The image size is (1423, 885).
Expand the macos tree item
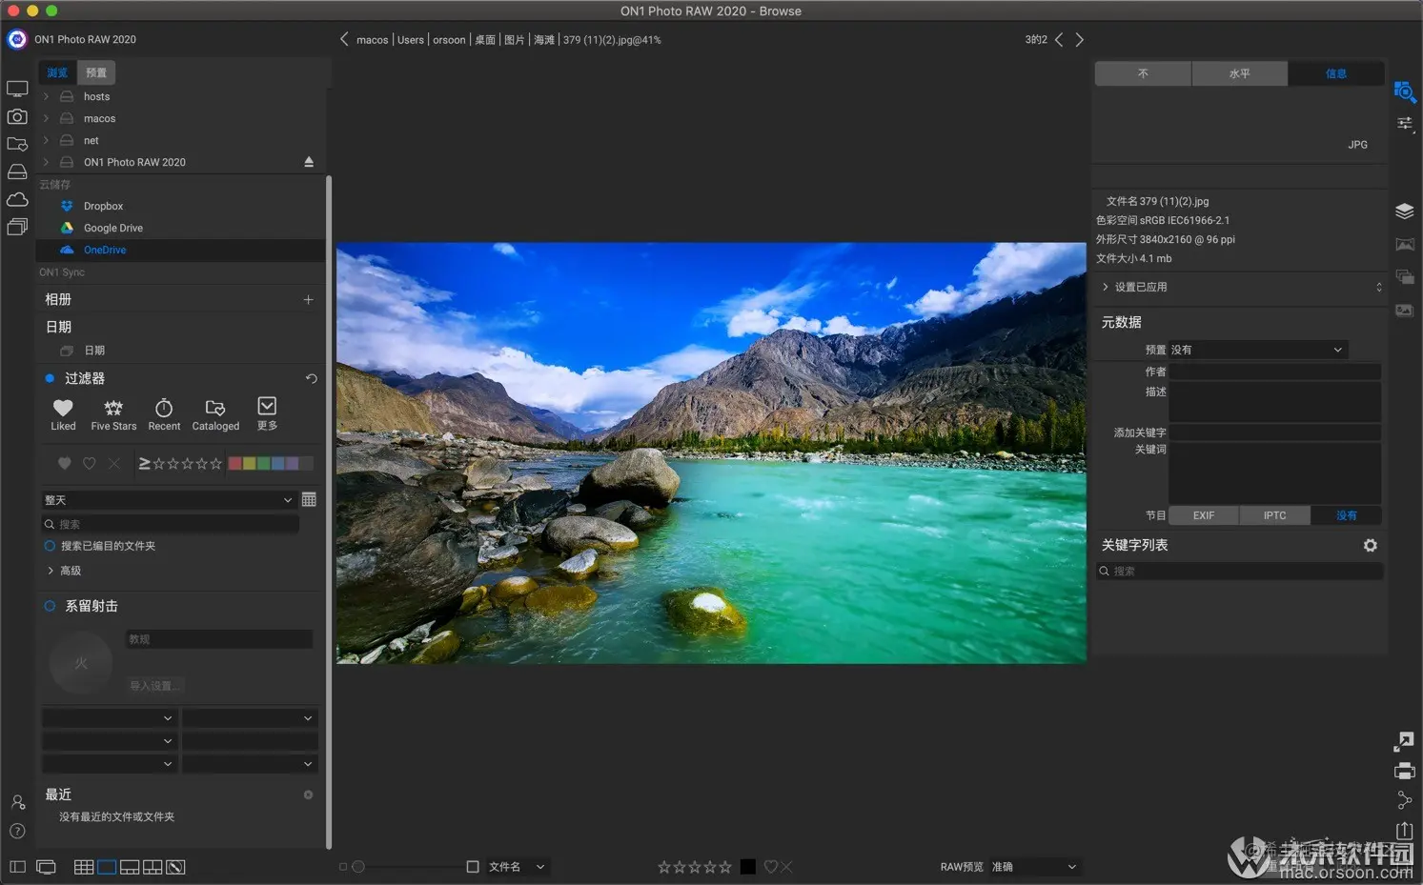click(x=46, y=118)
